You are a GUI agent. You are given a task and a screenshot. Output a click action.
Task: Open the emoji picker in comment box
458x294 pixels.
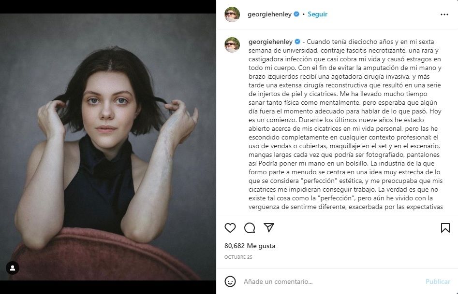pos(231,281)
